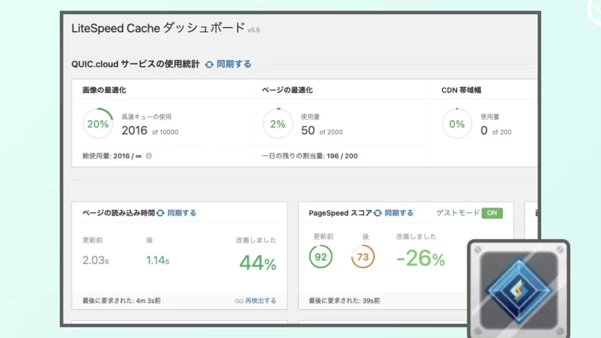Open 同期する link in PageSpeed スコア card
This screenshot has height=338, width=601.
tap(399, 213)
